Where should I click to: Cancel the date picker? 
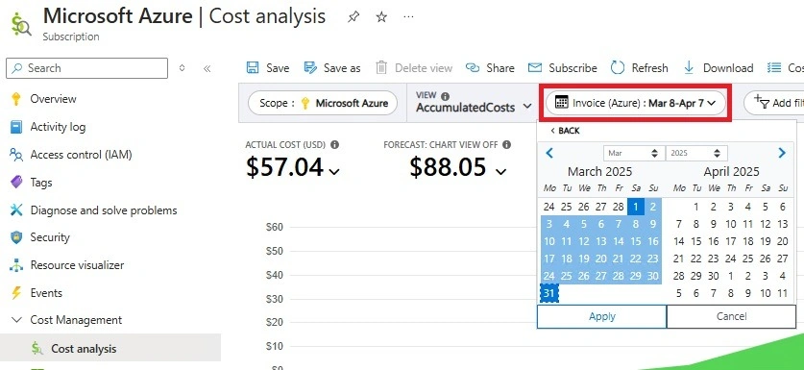tap(731, 316)
